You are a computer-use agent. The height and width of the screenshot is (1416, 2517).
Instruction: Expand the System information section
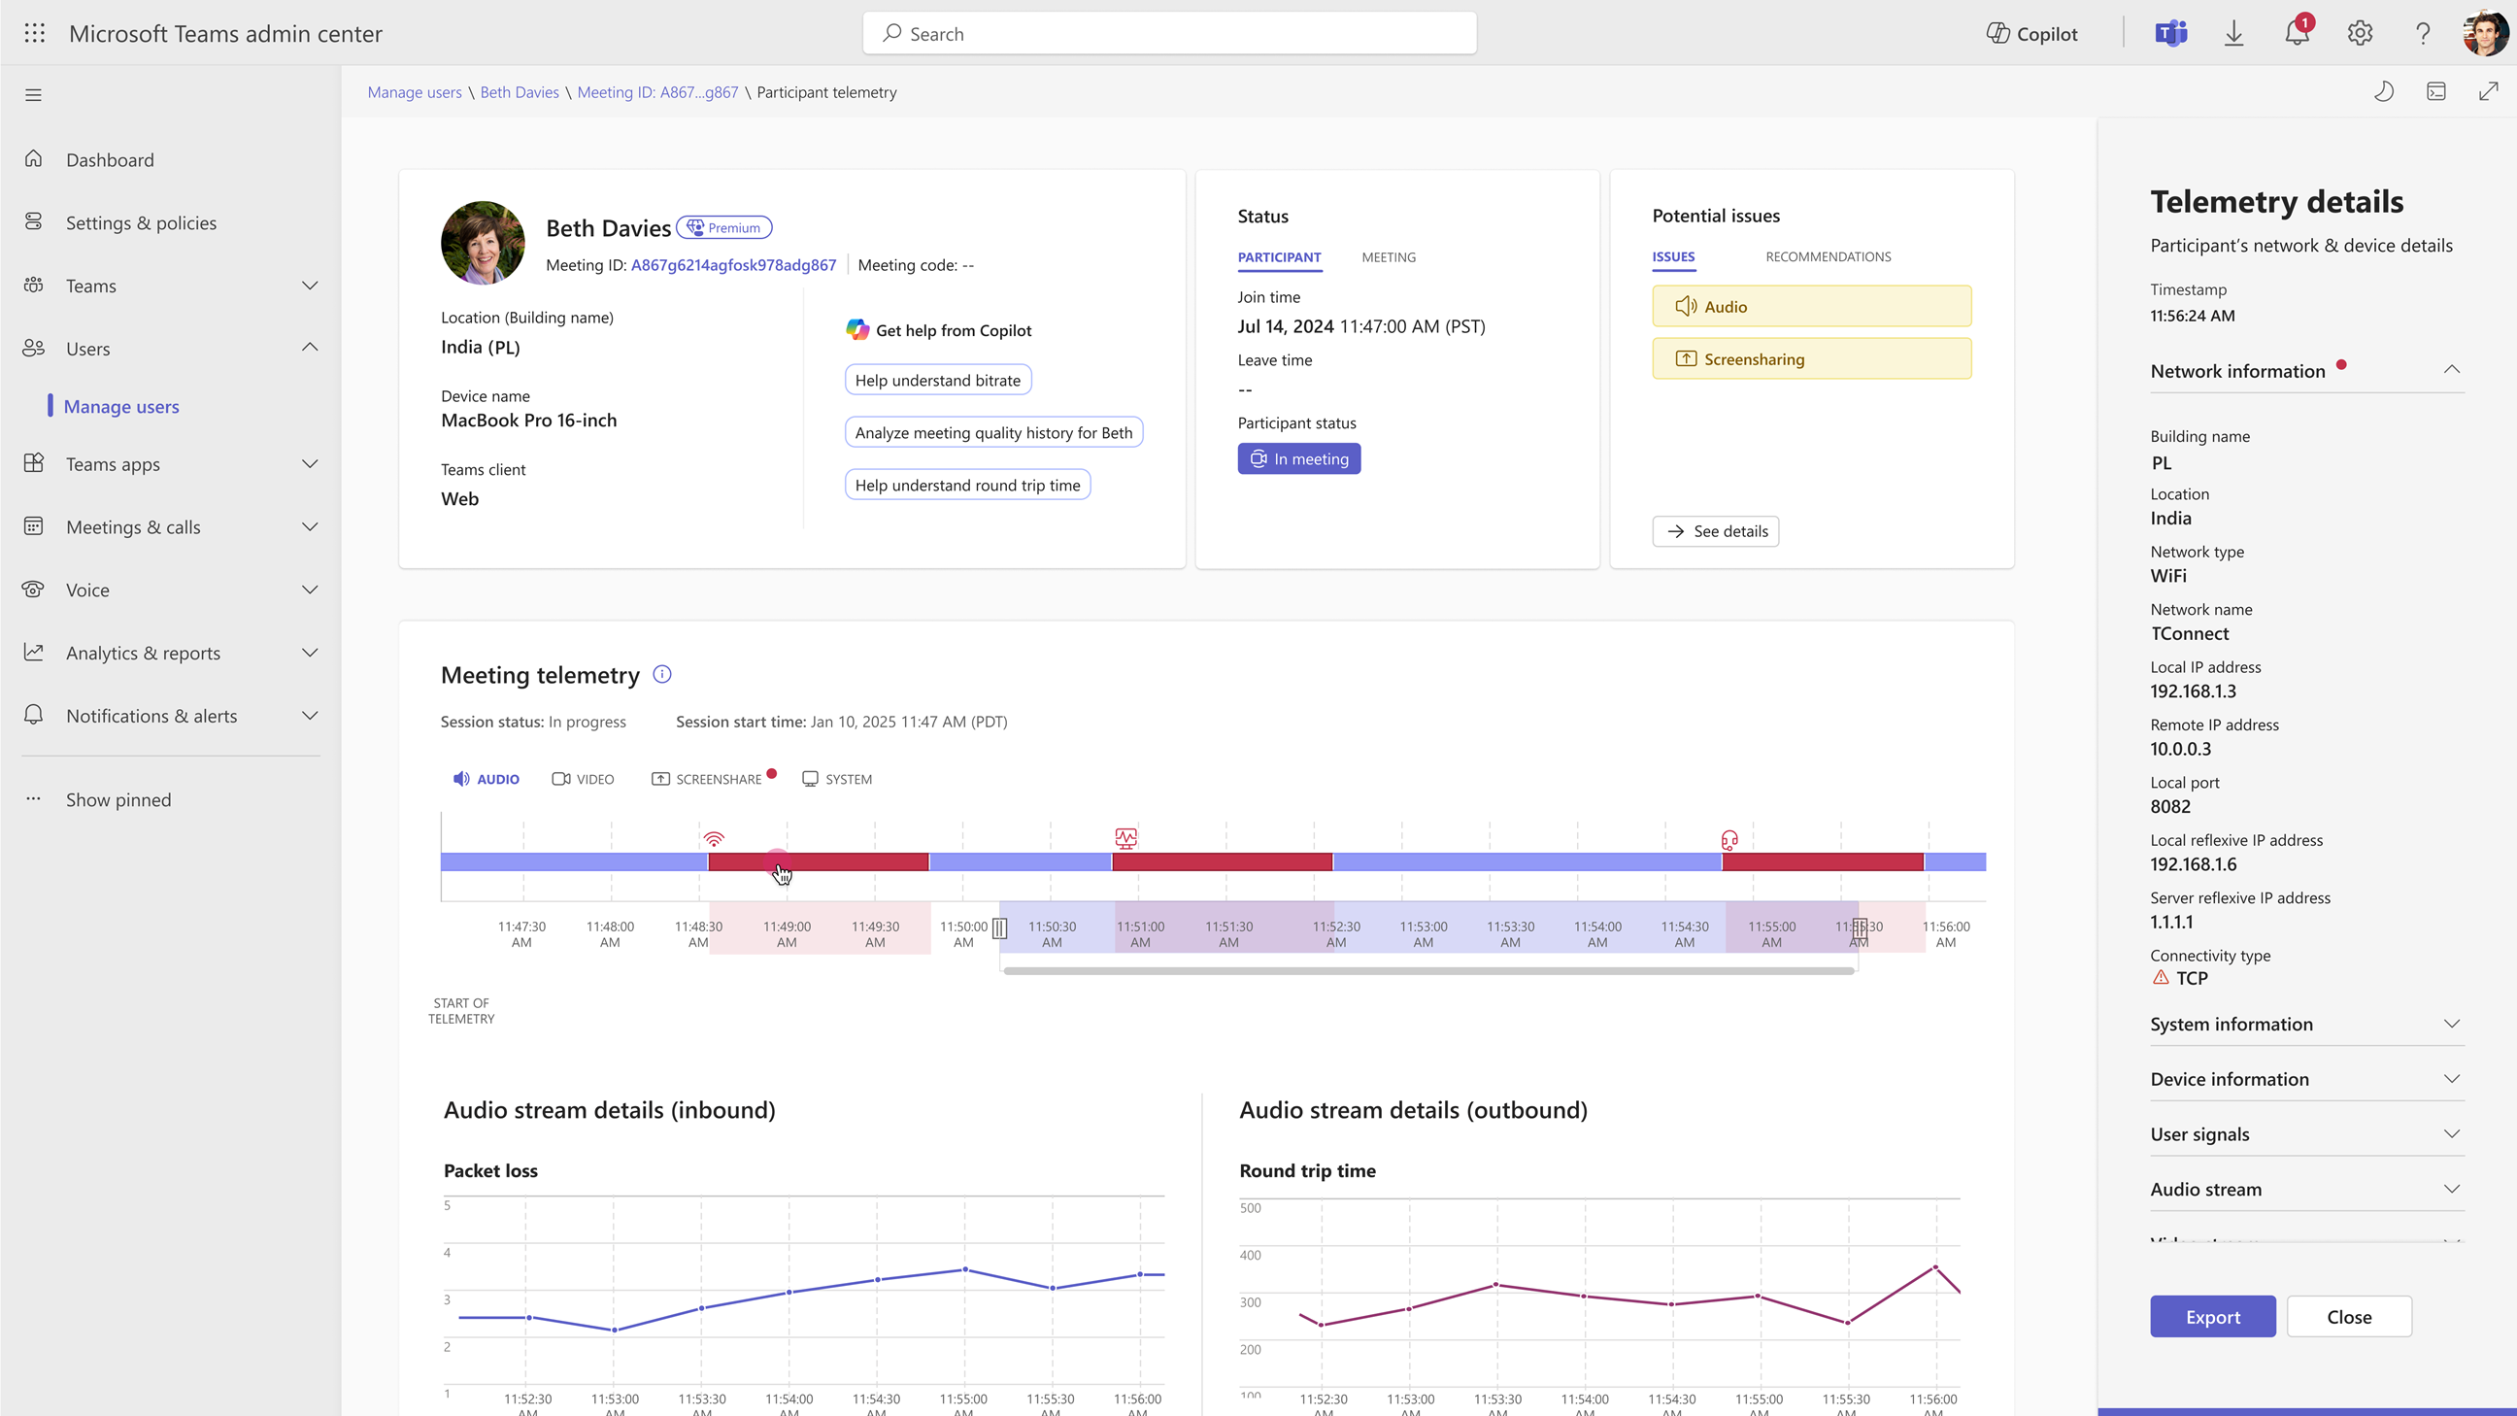tap(2306, 1025)
